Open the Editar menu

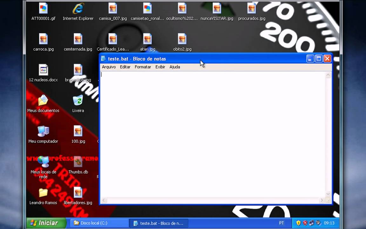point(125,67)
